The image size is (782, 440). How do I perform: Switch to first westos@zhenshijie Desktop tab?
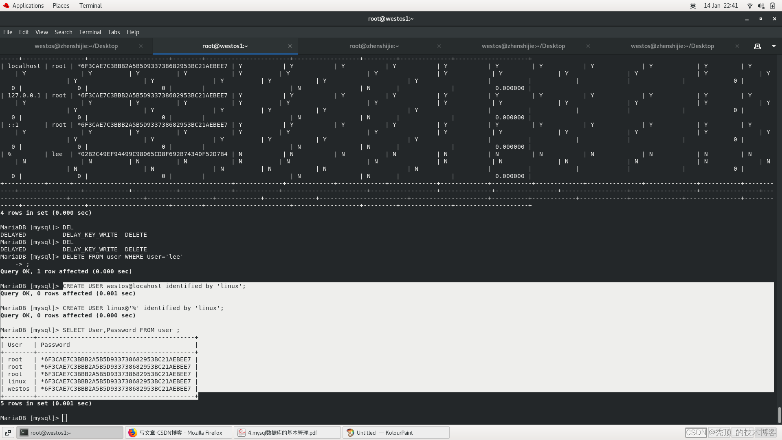pos(76,46)
